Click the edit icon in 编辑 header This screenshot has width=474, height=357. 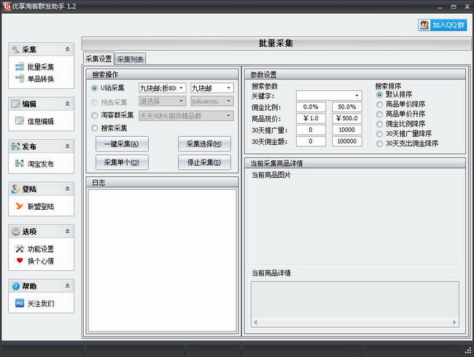(x=16, y=104)
